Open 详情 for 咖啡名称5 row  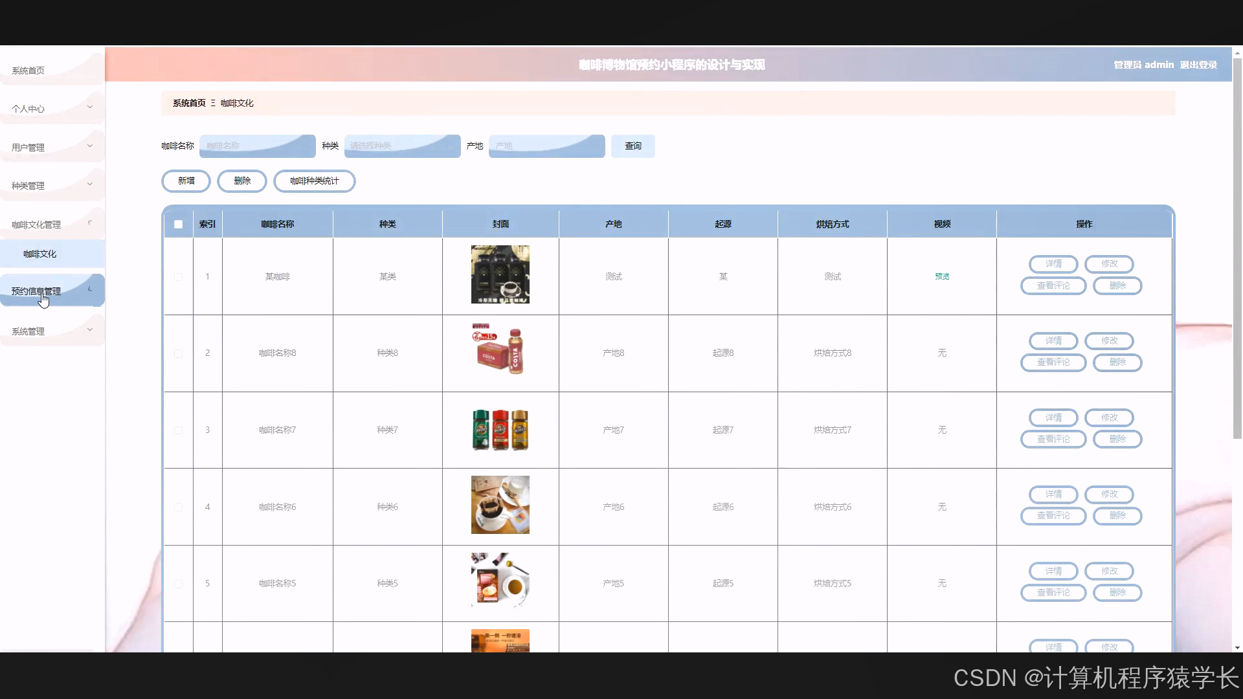(x=1053, y=571)
